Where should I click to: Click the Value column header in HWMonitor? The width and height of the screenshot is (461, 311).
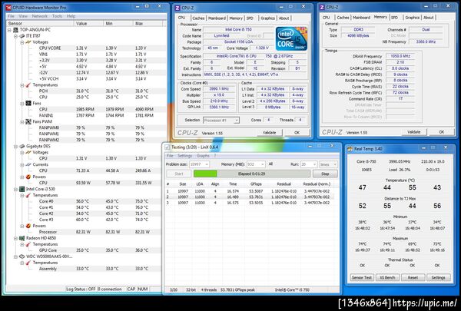click(x=88, y=24)
